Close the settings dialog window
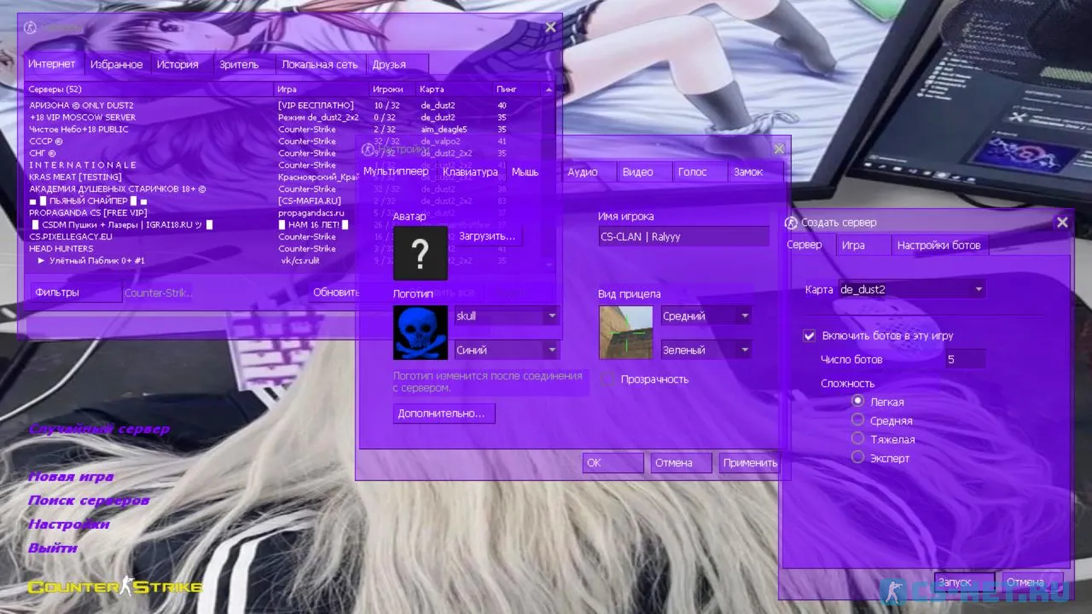 pos(778,148)
